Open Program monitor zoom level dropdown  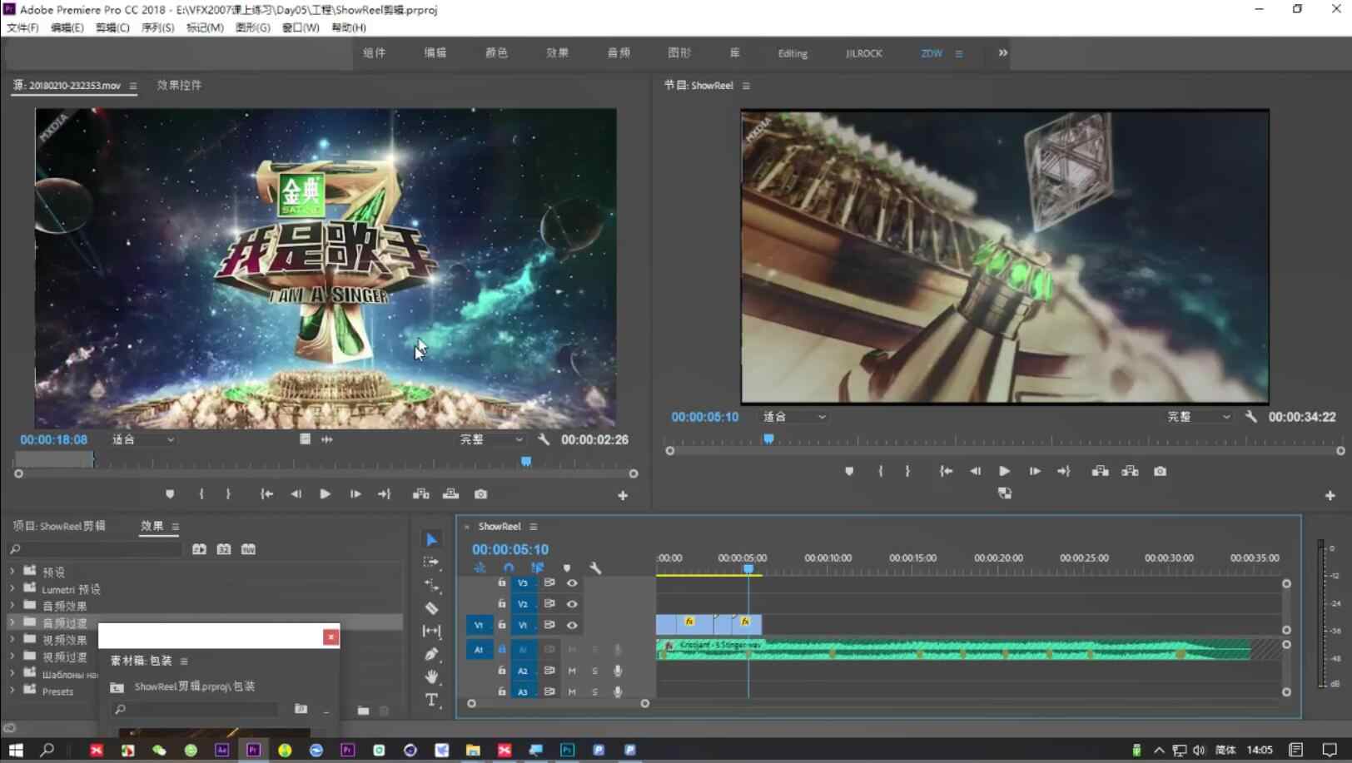coord(794,417)
